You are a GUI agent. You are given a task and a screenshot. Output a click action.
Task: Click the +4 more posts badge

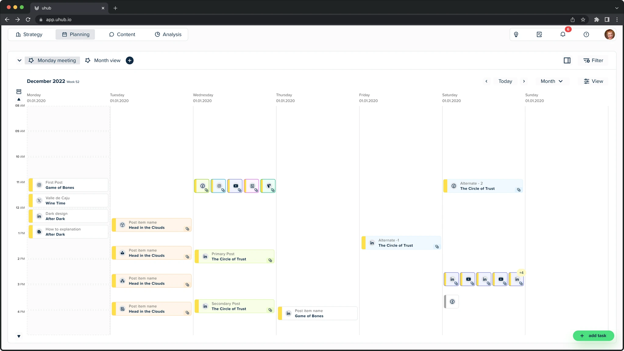521,273
